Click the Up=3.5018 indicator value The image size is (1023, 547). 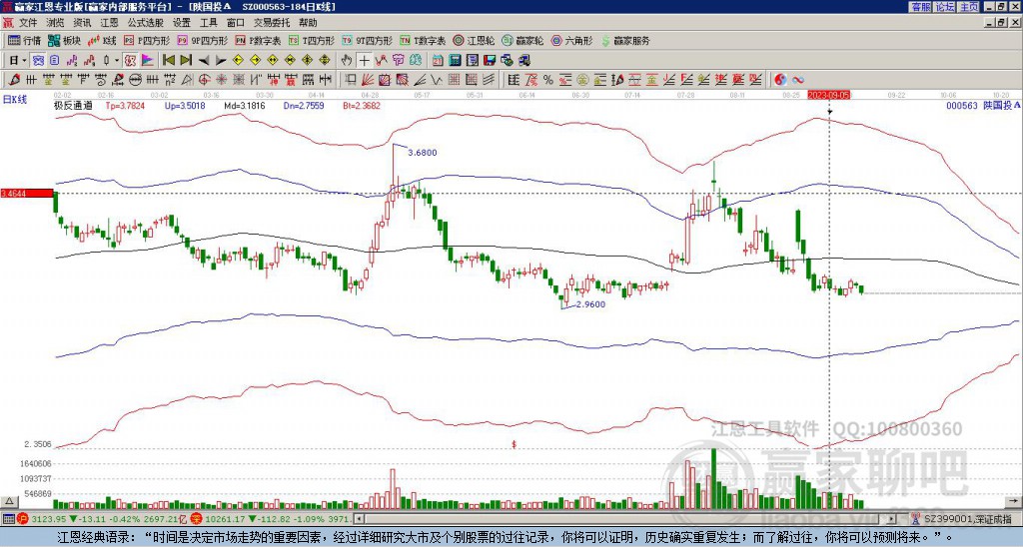185,105
